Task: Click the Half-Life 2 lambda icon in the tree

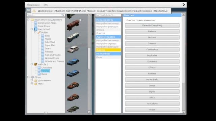Action: (x=36, y=64)
